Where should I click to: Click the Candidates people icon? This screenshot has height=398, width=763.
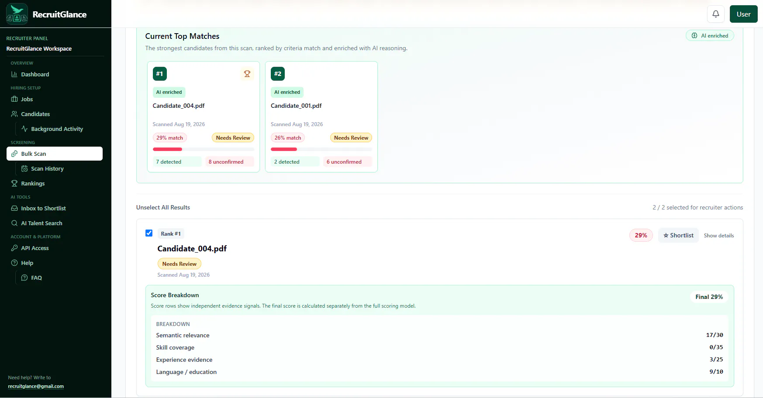tap(14, 114)
